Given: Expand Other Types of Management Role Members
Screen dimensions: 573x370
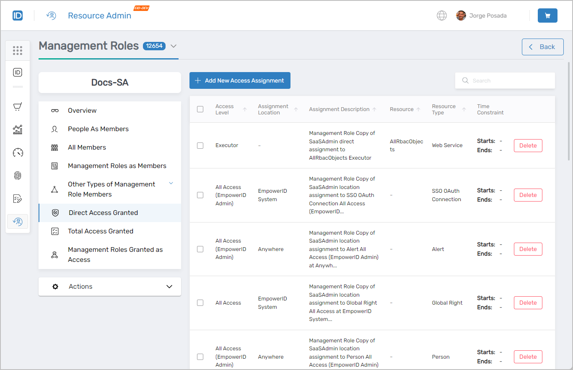Looking at the screenshot, I should tap(171, 184).
